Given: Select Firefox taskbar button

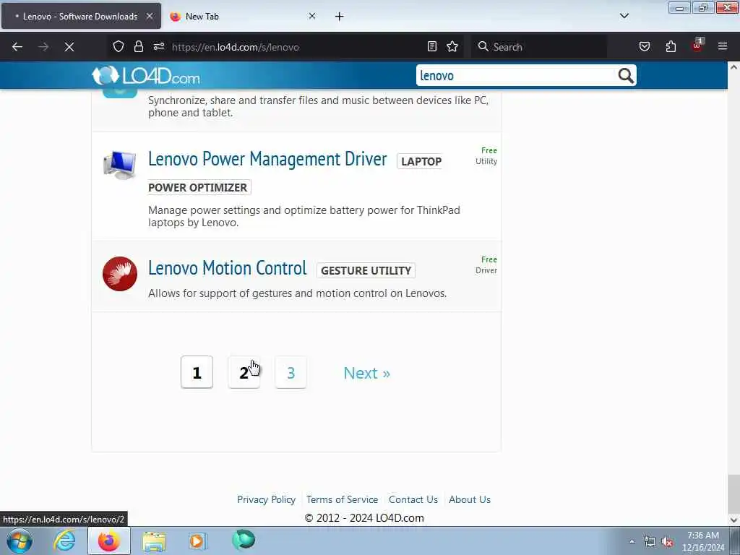Looking at the screenshot, I should (109, 541).
